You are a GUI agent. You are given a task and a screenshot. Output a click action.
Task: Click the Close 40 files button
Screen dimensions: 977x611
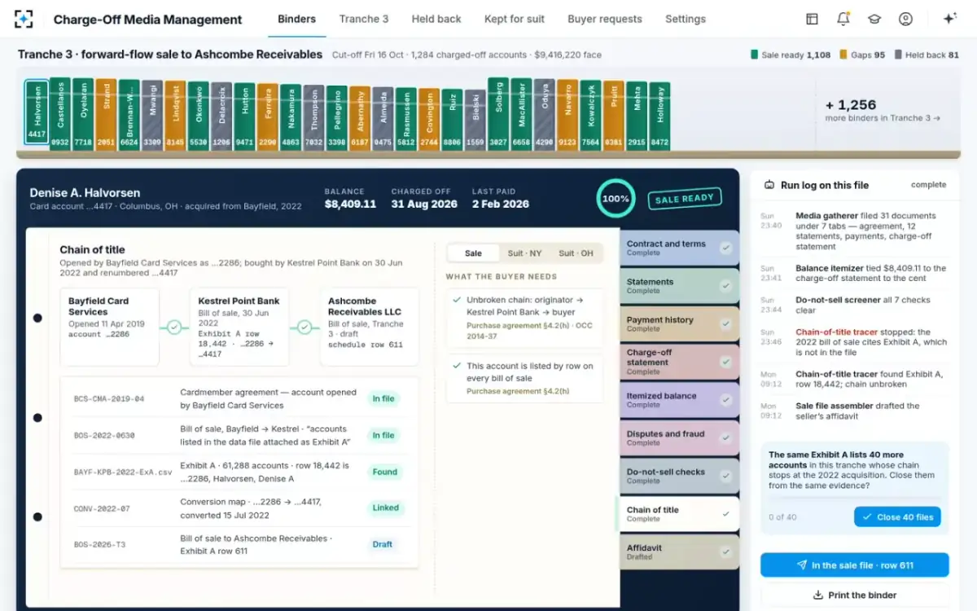point(897,516)
